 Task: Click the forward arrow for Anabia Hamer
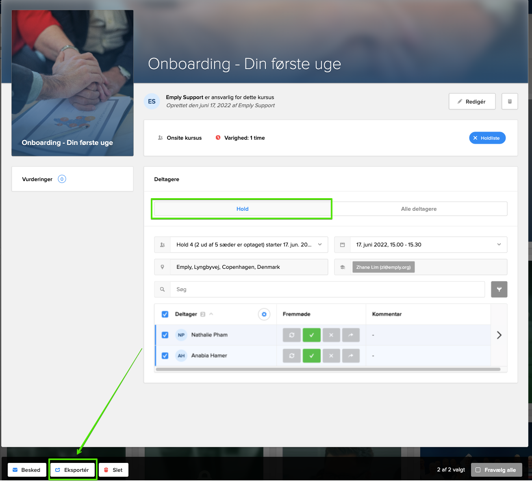[x=351, y=356]
